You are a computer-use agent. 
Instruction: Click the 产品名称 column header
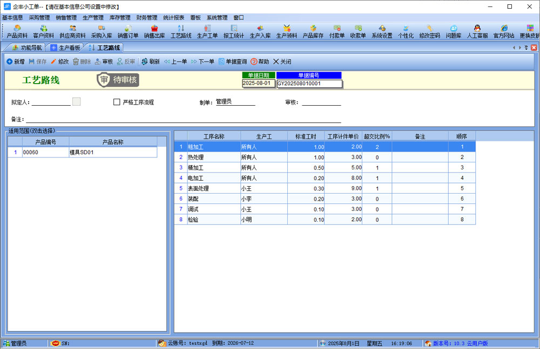point(113,142)
